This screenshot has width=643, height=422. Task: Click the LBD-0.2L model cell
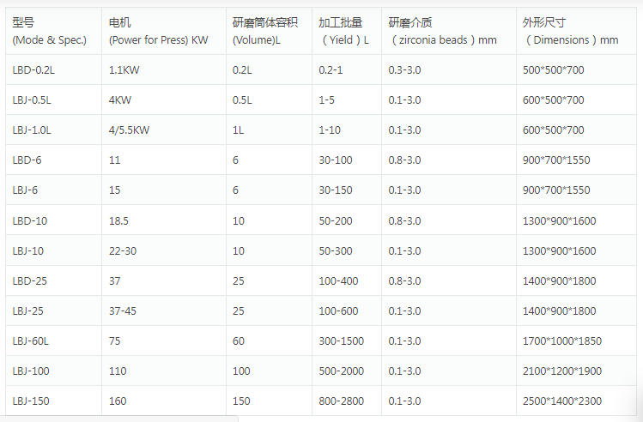(x=33, y=69)
